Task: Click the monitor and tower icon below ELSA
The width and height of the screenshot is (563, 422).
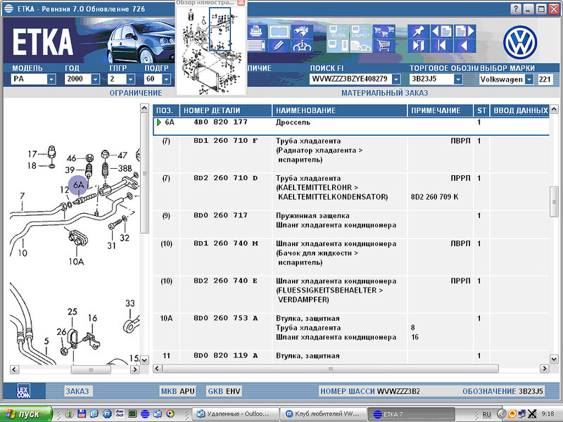Action: pos(338,46)
